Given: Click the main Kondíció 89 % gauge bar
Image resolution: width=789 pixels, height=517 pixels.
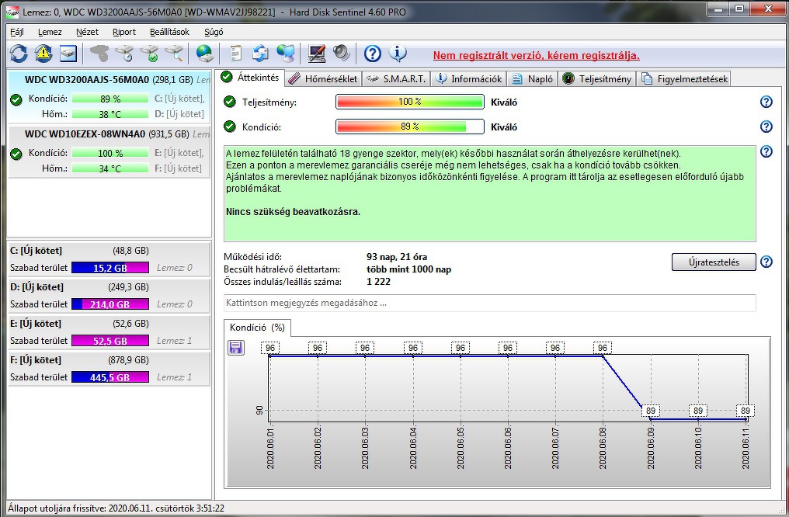Looking at the screenshot, I should (x=409, y=127).
